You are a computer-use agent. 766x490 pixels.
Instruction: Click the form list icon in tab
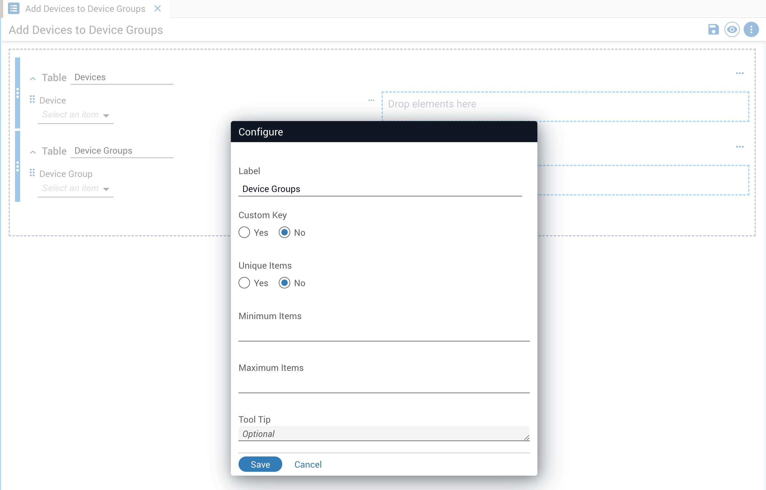tap(14, 9)
